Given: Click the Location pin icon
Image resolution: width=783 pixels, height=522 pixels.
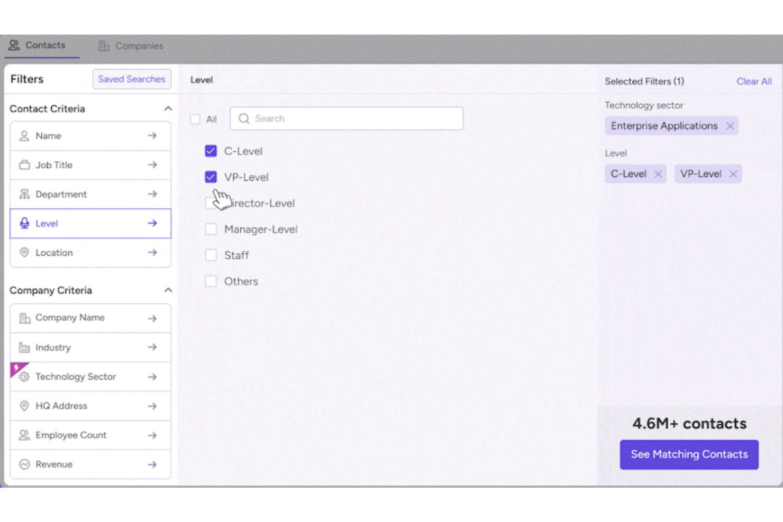Looking at the screenshot, I should pos(24,252).
